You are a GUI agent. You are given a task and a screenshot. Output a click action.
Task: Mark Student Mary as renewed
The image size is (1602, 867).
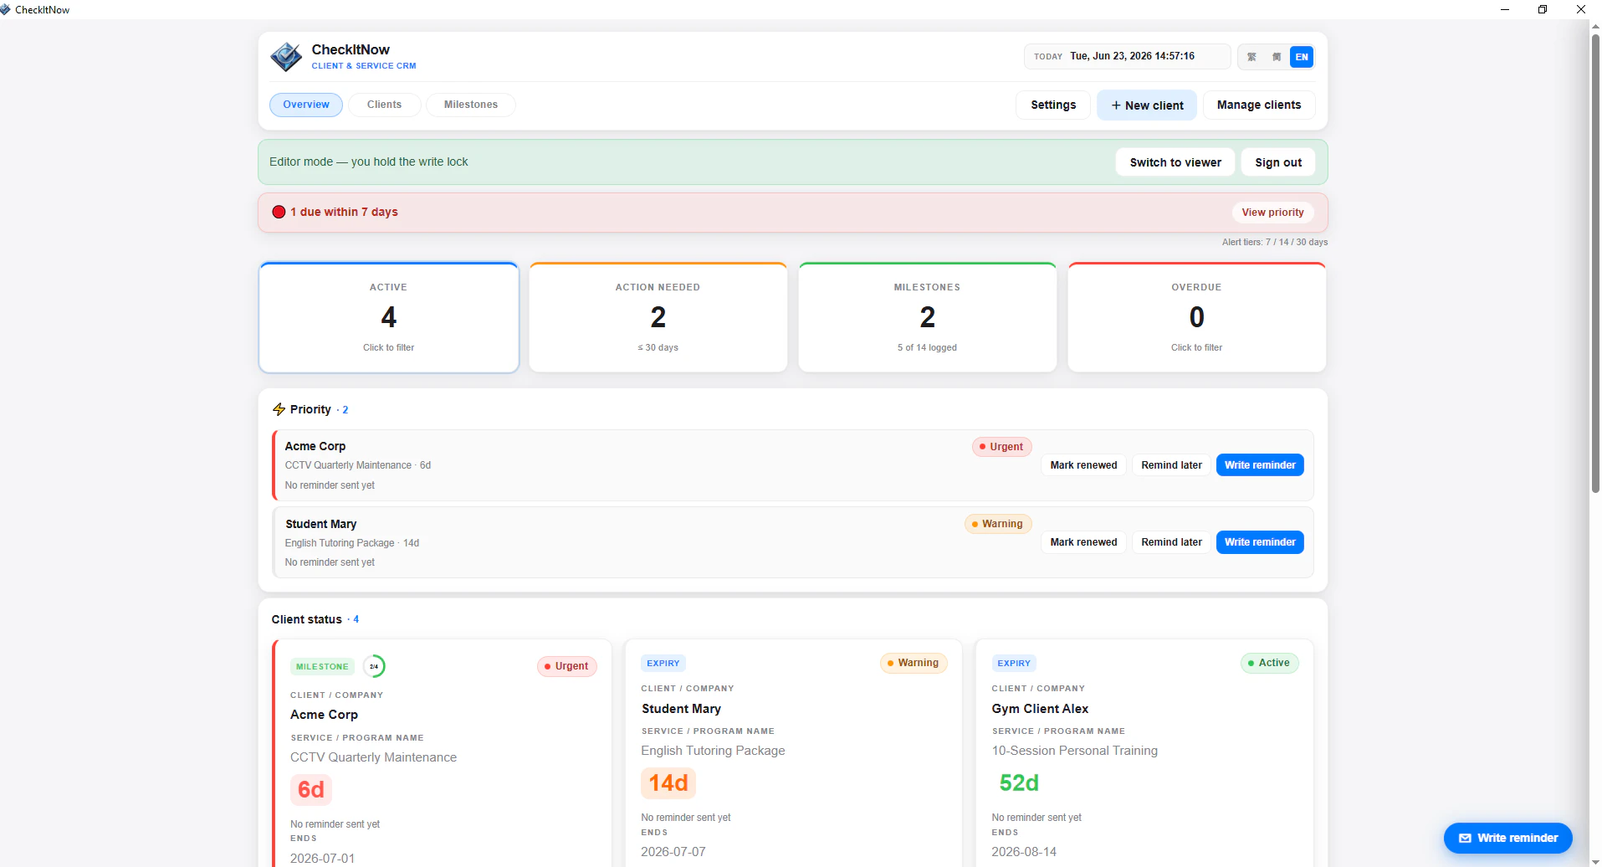pyautogui.click(x=1083, y=542)
